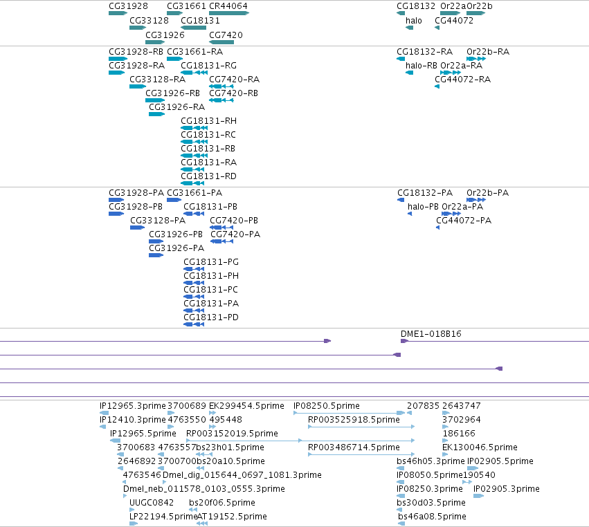This screenshot has height=527, width=589.
Task: Select the CG18131 gene label in top track
Action: coord(200,20)
